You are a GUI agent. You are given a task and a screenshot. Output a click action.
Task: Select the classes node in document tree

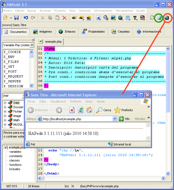(x=15, y=161)
